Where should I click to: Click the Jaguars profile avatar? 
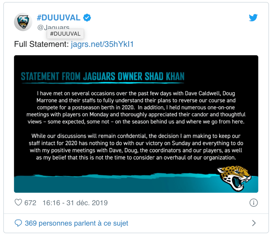(23, 22)
